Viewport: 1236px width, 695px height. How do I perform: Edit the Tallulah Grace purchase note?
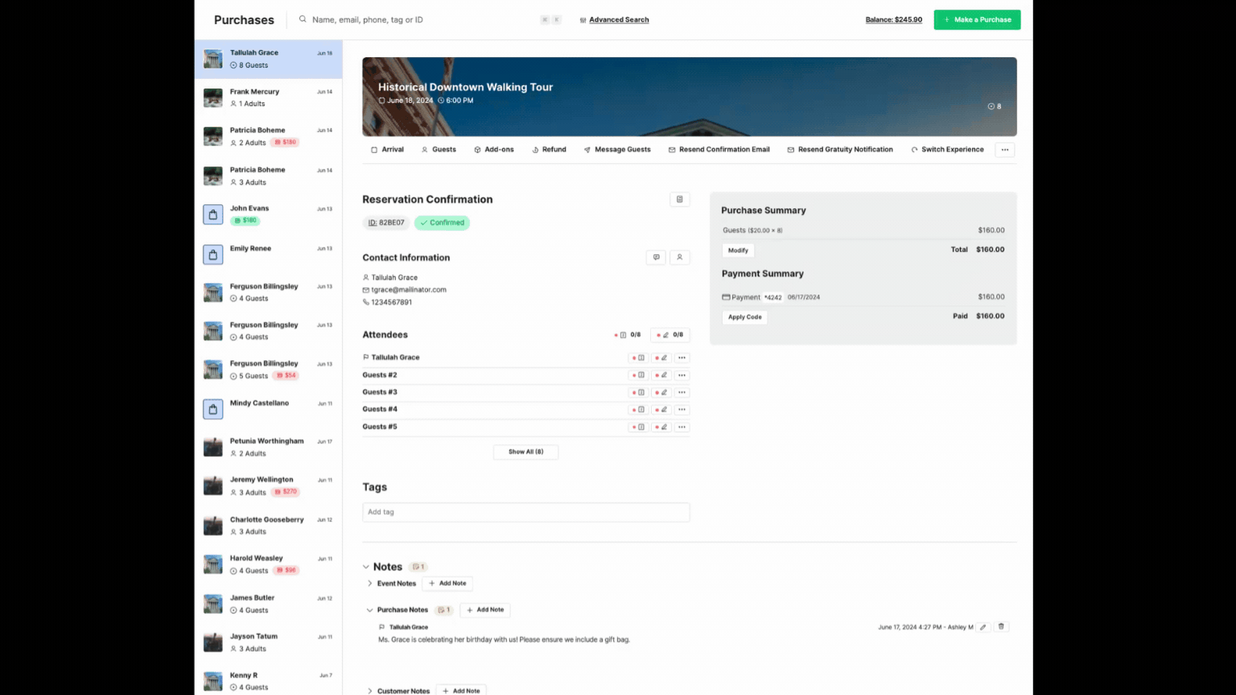click(x=983, y=627)
